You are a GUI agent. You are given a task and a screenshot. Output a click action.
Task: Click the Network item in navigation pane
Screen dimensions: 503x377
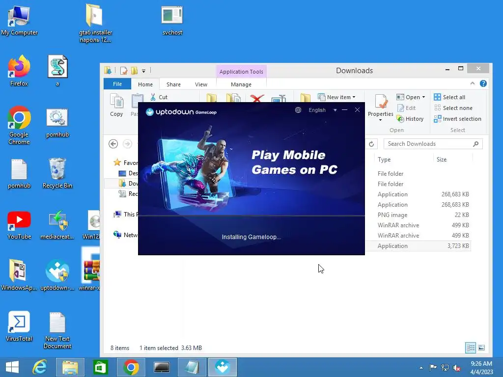coord(125,235)
